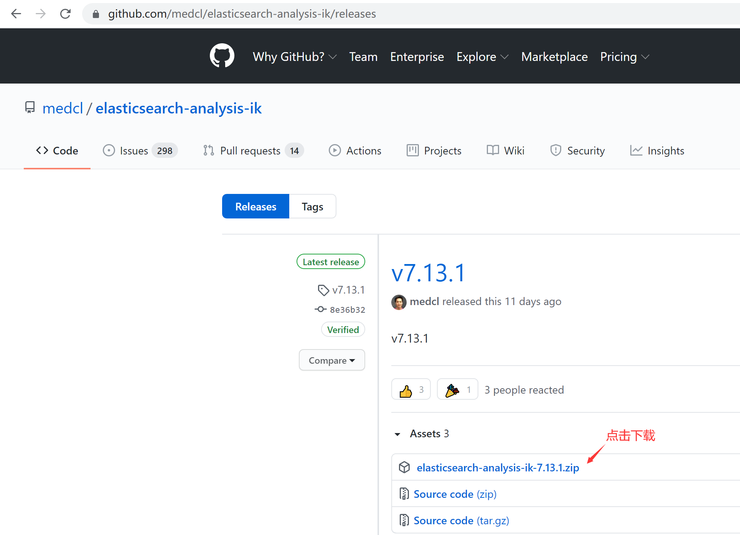Switch to the Insights tab

pyautogui.click(x=657, y=150)
